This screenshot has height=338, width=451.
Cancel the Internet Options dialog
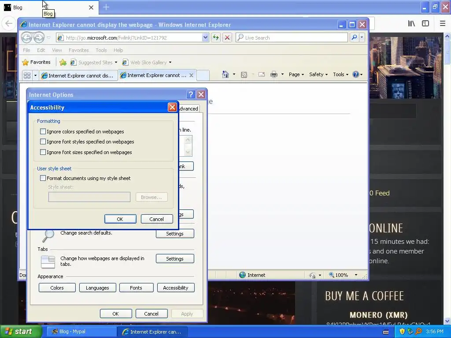pos(152,313)
